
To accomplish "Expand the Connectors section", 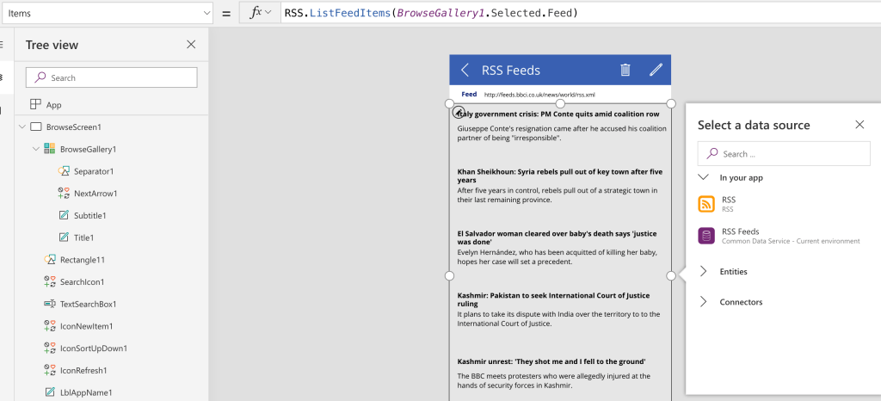I will click(703, 301).
